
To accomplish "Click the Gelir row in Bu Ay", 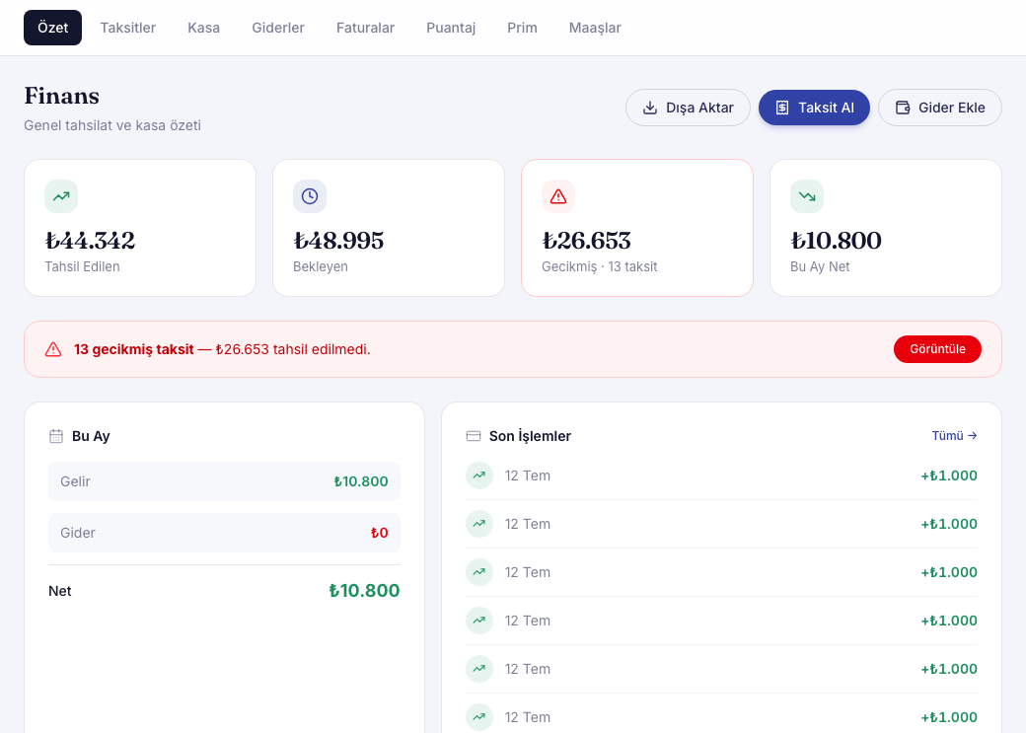I will coord(225,481).
